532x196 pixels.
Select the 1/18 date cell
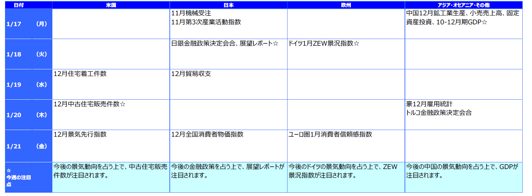(14, 54)
